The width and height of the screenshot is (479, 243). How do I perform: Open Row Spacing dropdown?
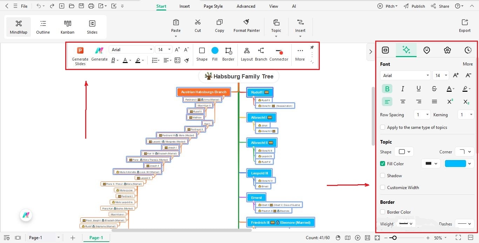pos(422,114)
